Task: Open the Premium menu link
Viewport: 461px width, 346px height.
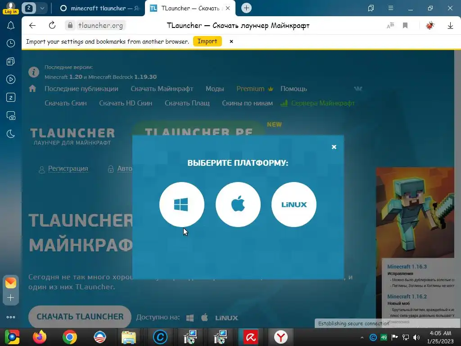Action: pos(255,89)
